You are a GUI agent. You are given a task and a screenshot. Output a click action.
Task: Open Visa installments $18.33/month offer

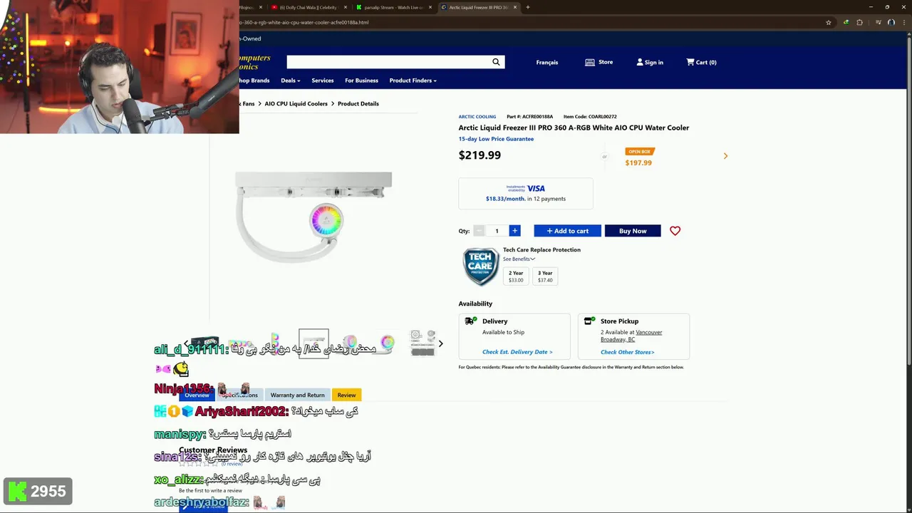tap(526, 193)
